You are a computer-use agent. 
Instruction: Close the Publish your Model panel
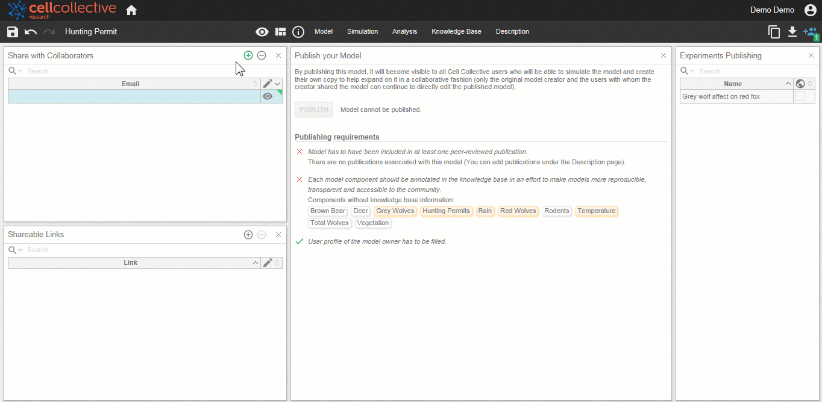(x=664, y=55)
